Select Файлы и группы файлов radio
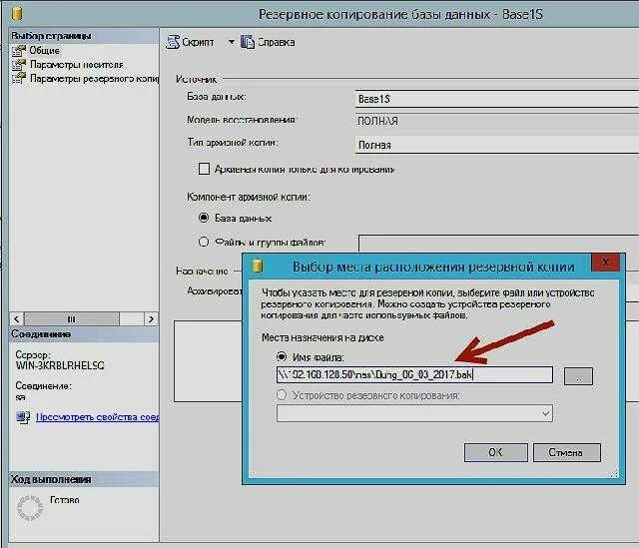 204,242
